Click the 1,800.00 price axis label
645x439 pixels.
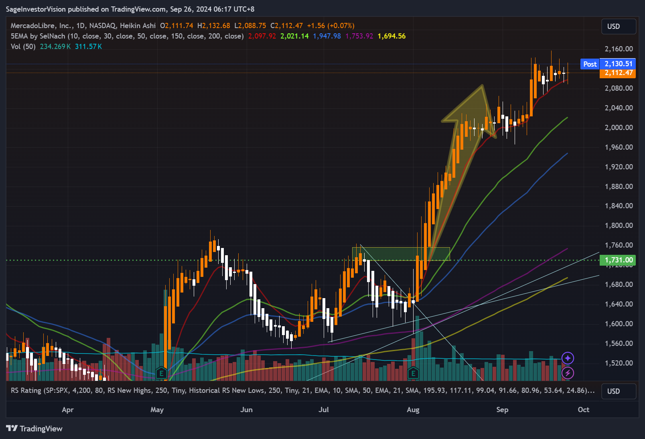pyautogui.click(x=619, y=226)
